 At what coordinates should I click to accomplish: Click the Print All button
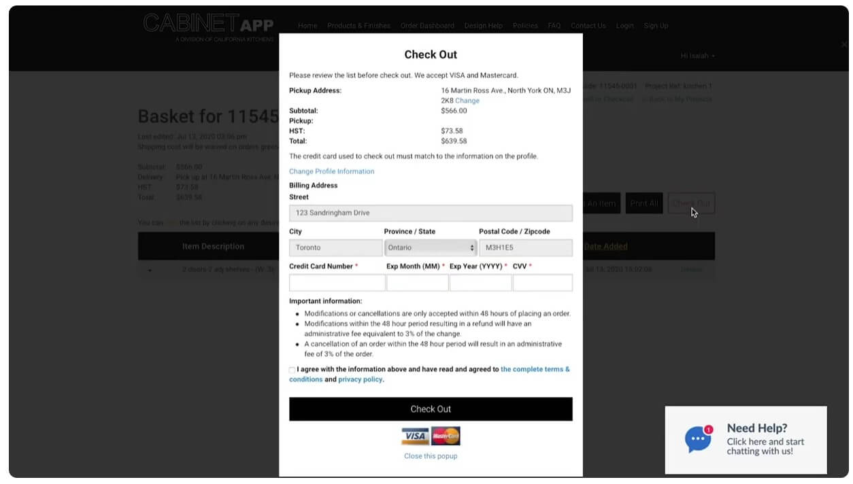pos(643,203)
